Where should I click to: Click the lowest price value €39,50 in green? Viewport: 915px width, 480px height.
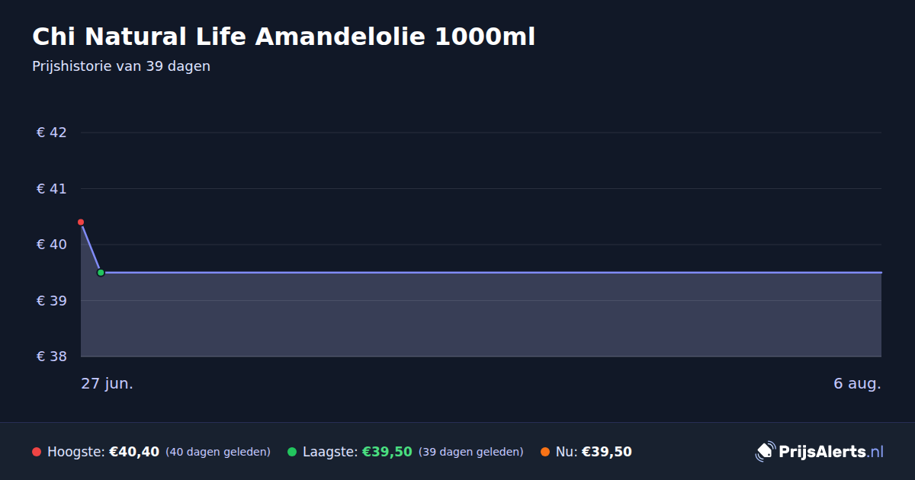click(x=387, y=452)
